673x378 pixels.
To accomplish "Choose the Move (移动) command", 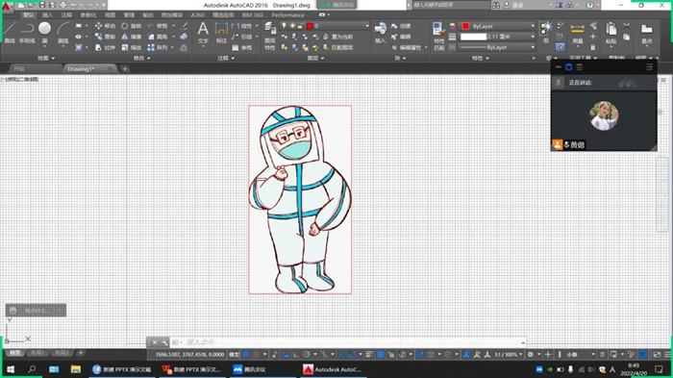I will point(105,26).
